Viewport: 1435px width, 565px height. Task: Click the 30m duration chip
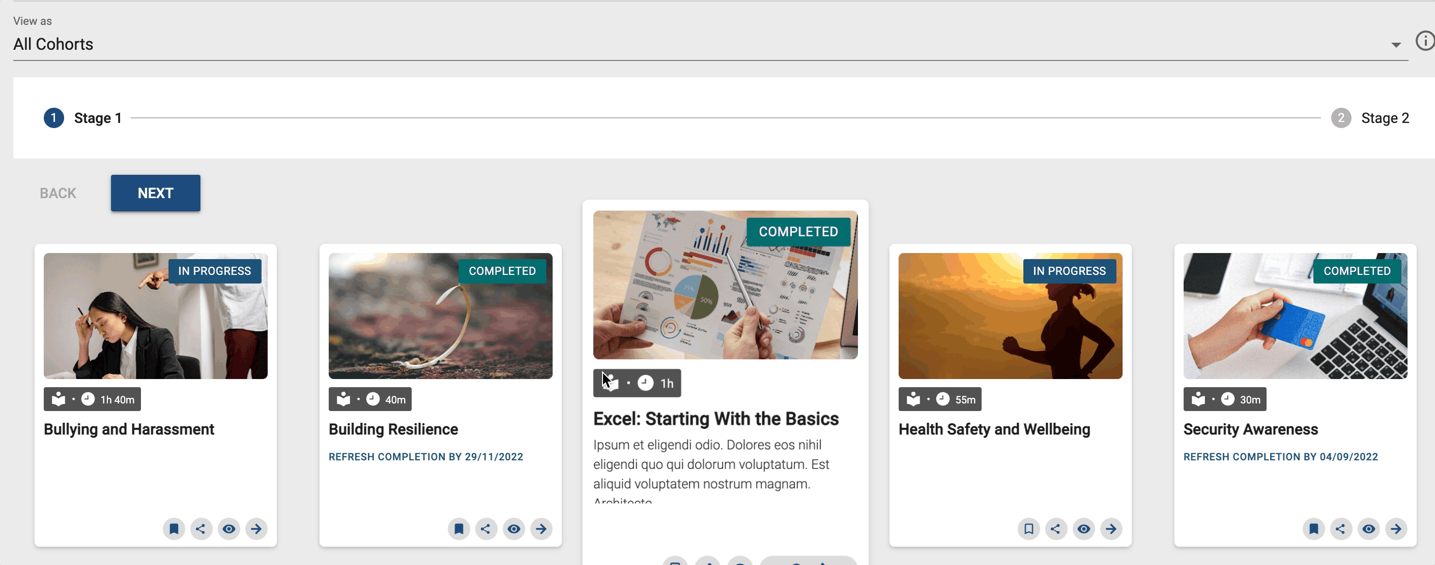coord(1225,399)
